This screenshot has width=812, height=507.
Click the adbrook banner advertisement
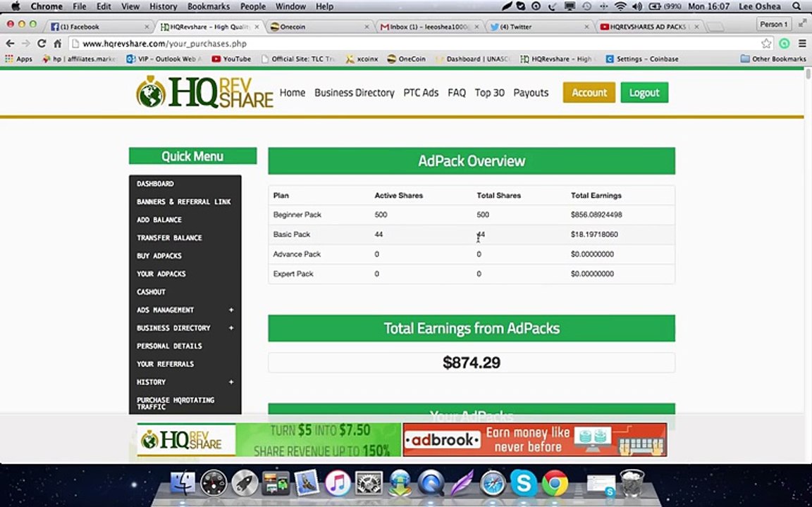pyautogui.click(x=535, y=439)
